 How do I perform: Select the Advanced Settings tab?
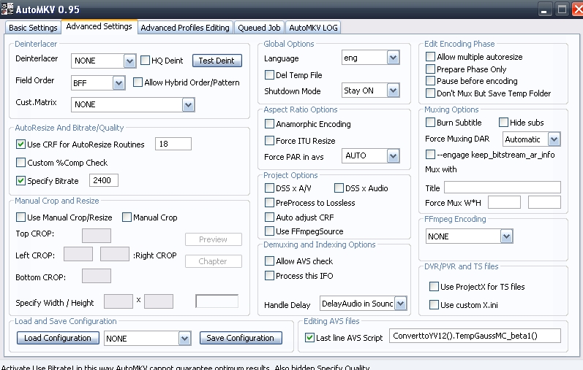pos(99,27)
